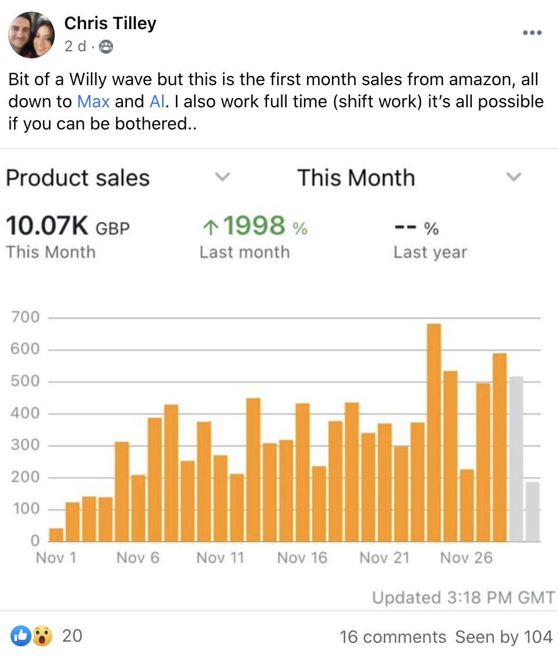Click the blue thumbs-up reaction icon
This screenshot has height=658, width=558.
[21, 635]
